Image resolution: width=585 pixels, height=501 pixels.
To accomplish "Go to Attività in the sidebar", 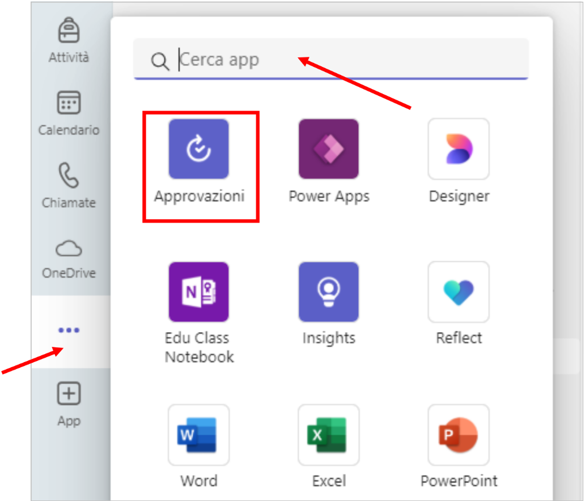I will pyautogui.click(x=69, y=39).
